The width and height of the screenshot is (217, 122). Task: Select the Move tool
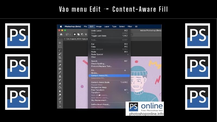[x=60, y=43]
